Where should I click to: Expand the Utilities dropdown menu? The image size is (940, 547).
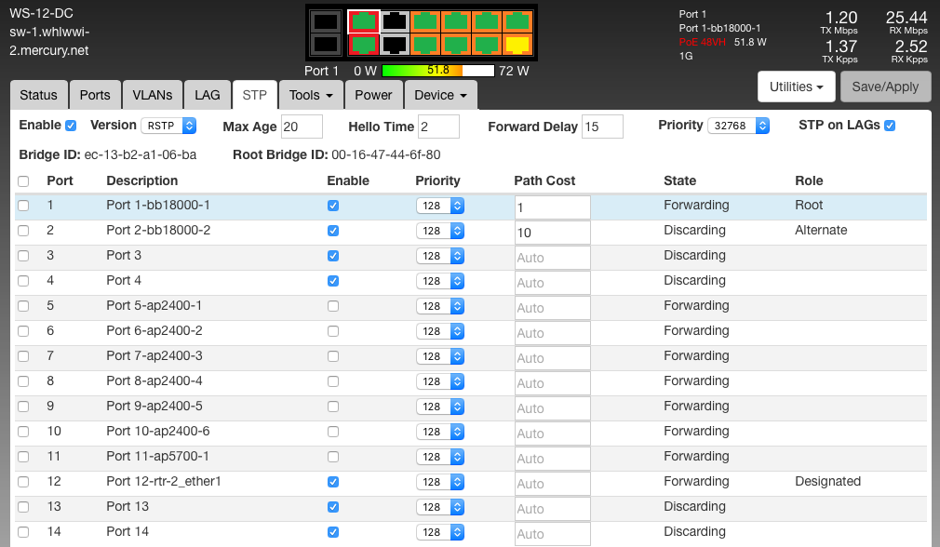click(797, 87)
